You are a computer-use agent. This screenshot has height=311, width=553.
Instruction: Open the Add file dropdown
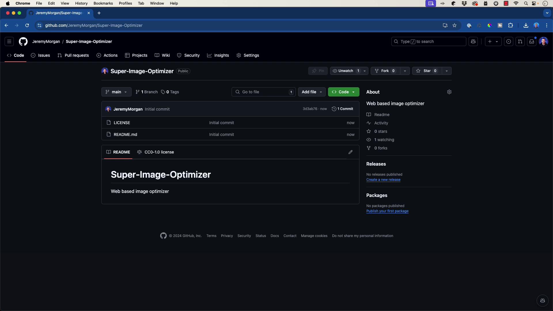[x=312, y=92]
